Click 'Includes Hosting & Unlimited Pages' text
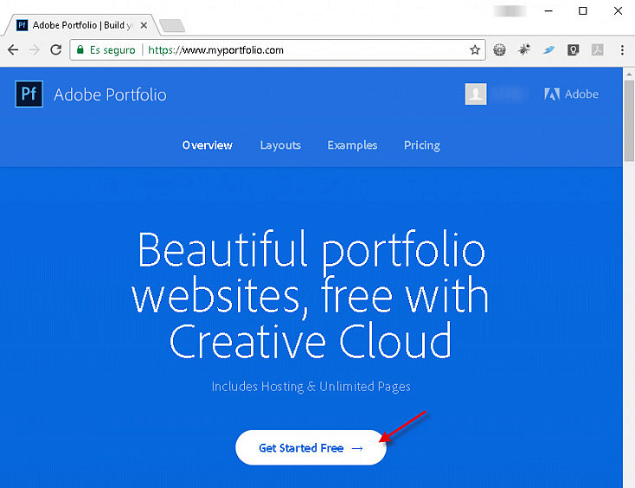This screenshot has width=635, height=488. point(311,387)
